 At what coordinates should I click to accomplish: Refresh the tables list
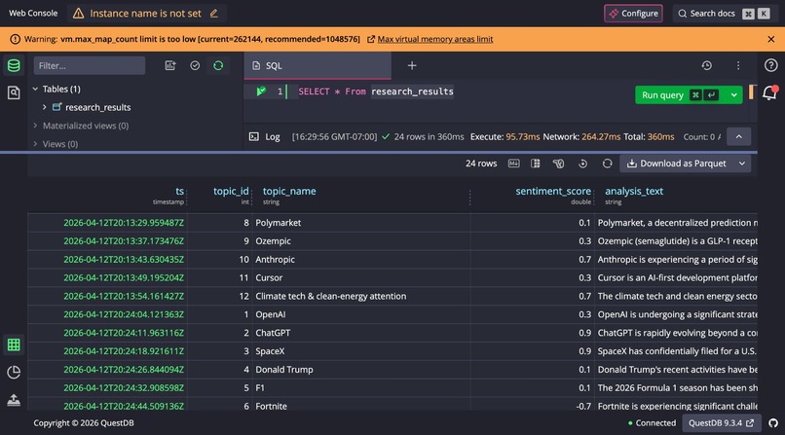coord(218,65)
